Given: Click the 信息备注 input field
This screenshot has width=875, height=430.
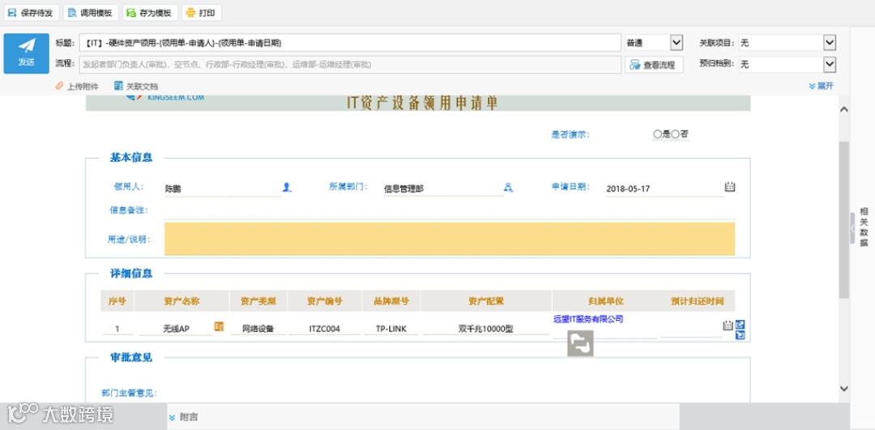Looking at the screenshot, I should click(450, 210).
